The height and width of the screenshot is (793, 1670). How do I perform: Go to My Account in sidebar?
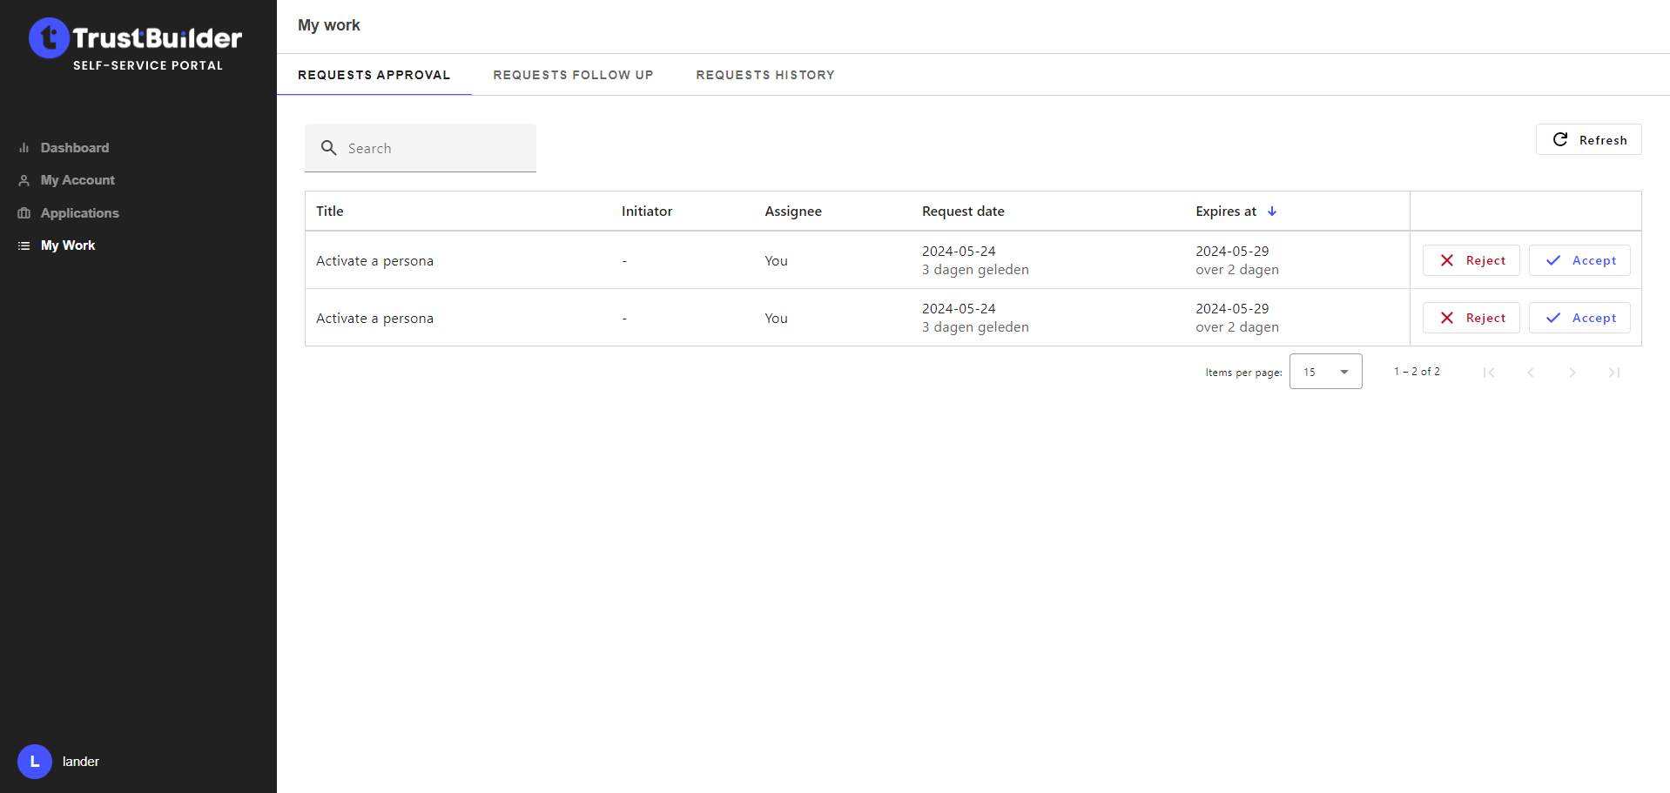[x=77, y=180]
